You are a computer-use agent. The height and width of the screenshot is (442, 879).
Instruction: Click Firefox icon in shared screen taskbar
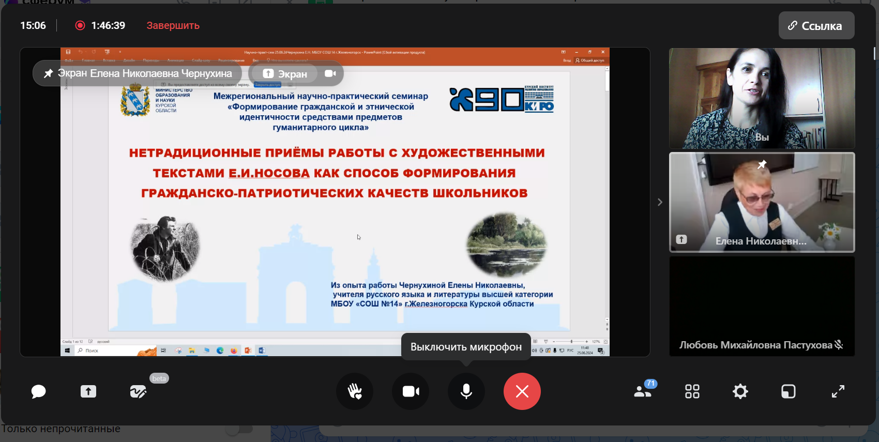coord(234,350)
